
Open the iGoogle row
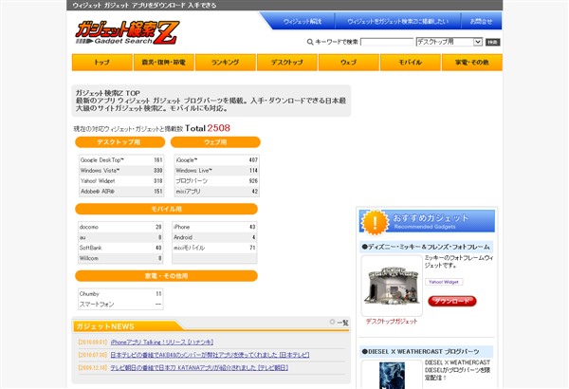point(216,159)
